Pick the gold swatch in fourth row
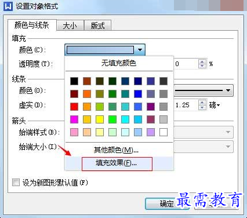 pos(87,119)
